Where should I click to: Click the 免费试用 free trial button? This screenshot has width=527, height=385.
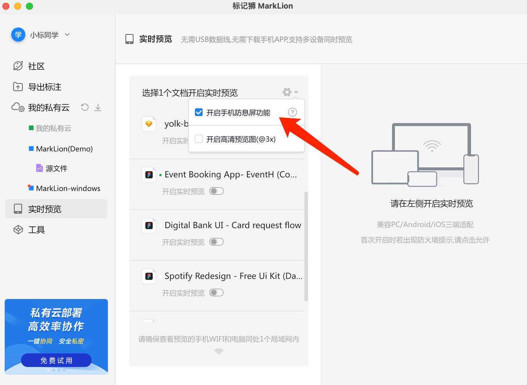tap(56, 360)
